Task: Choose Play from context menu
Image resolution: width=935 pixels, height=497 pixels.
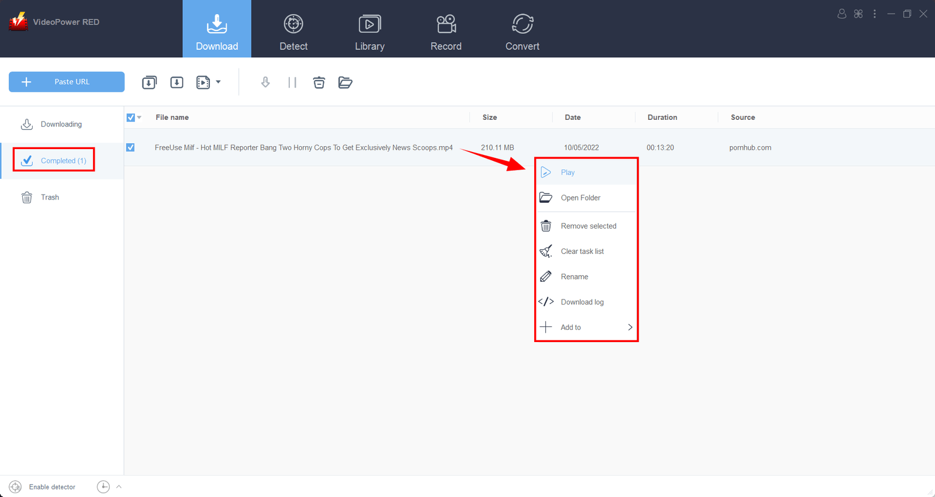Action: [586, 172]
